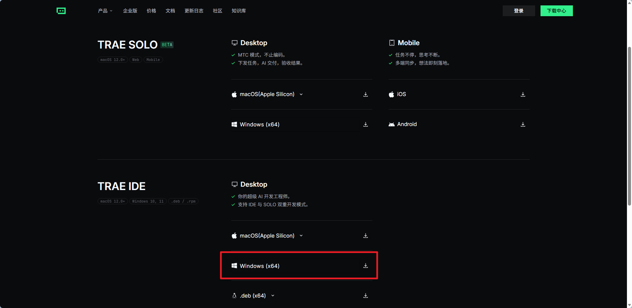Viewport: 632px width, 308px height.
Task: Click Linux penguin icon beside .deb
Action: point(234,296)
